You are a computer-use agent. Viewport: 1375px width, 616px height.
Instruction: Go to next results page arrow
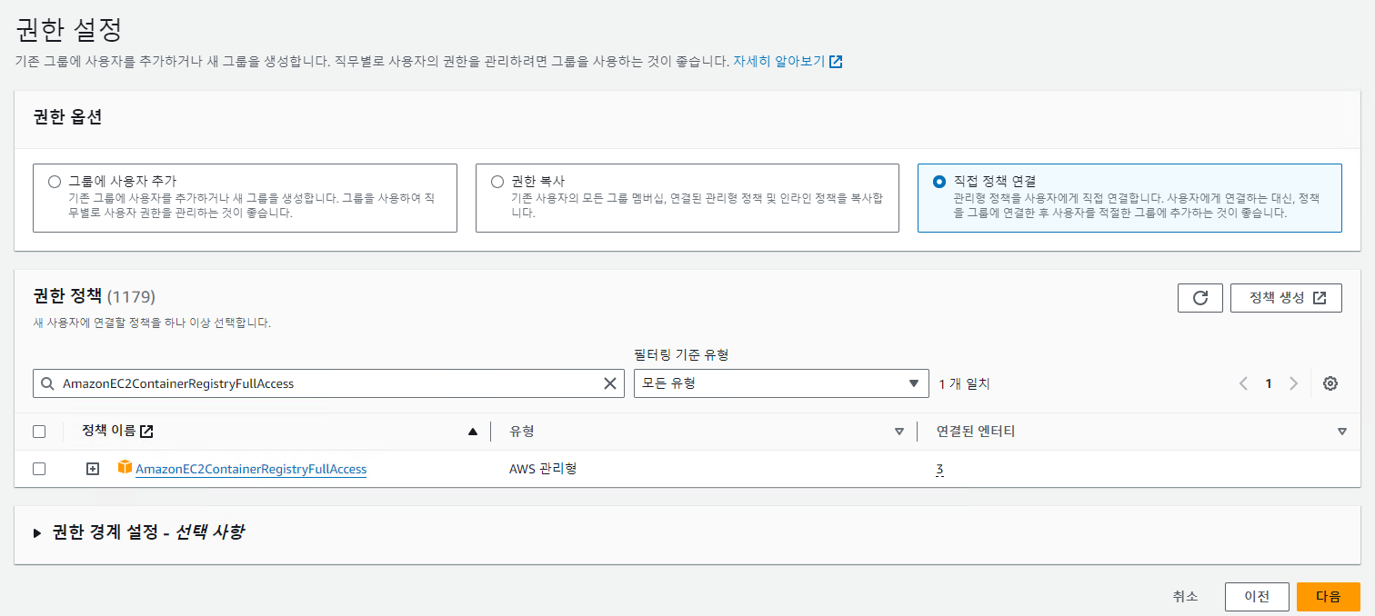(x=1293, y=383)
